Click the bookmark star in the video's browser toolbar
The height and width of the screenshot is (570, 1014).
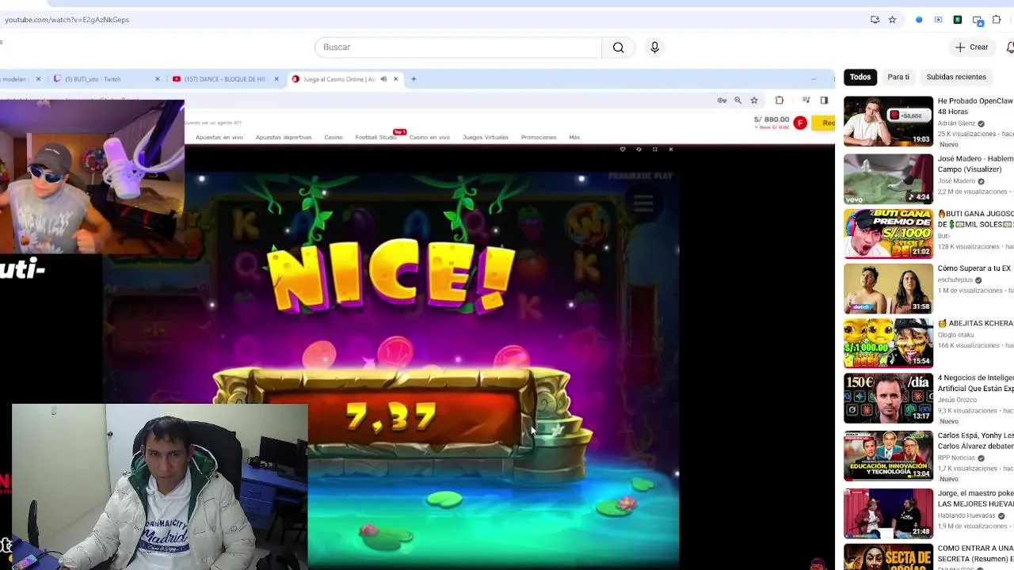point(754,101)
